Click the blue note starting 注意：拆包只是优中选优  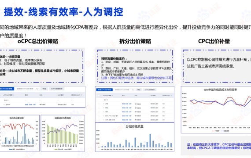click(137, 78)
